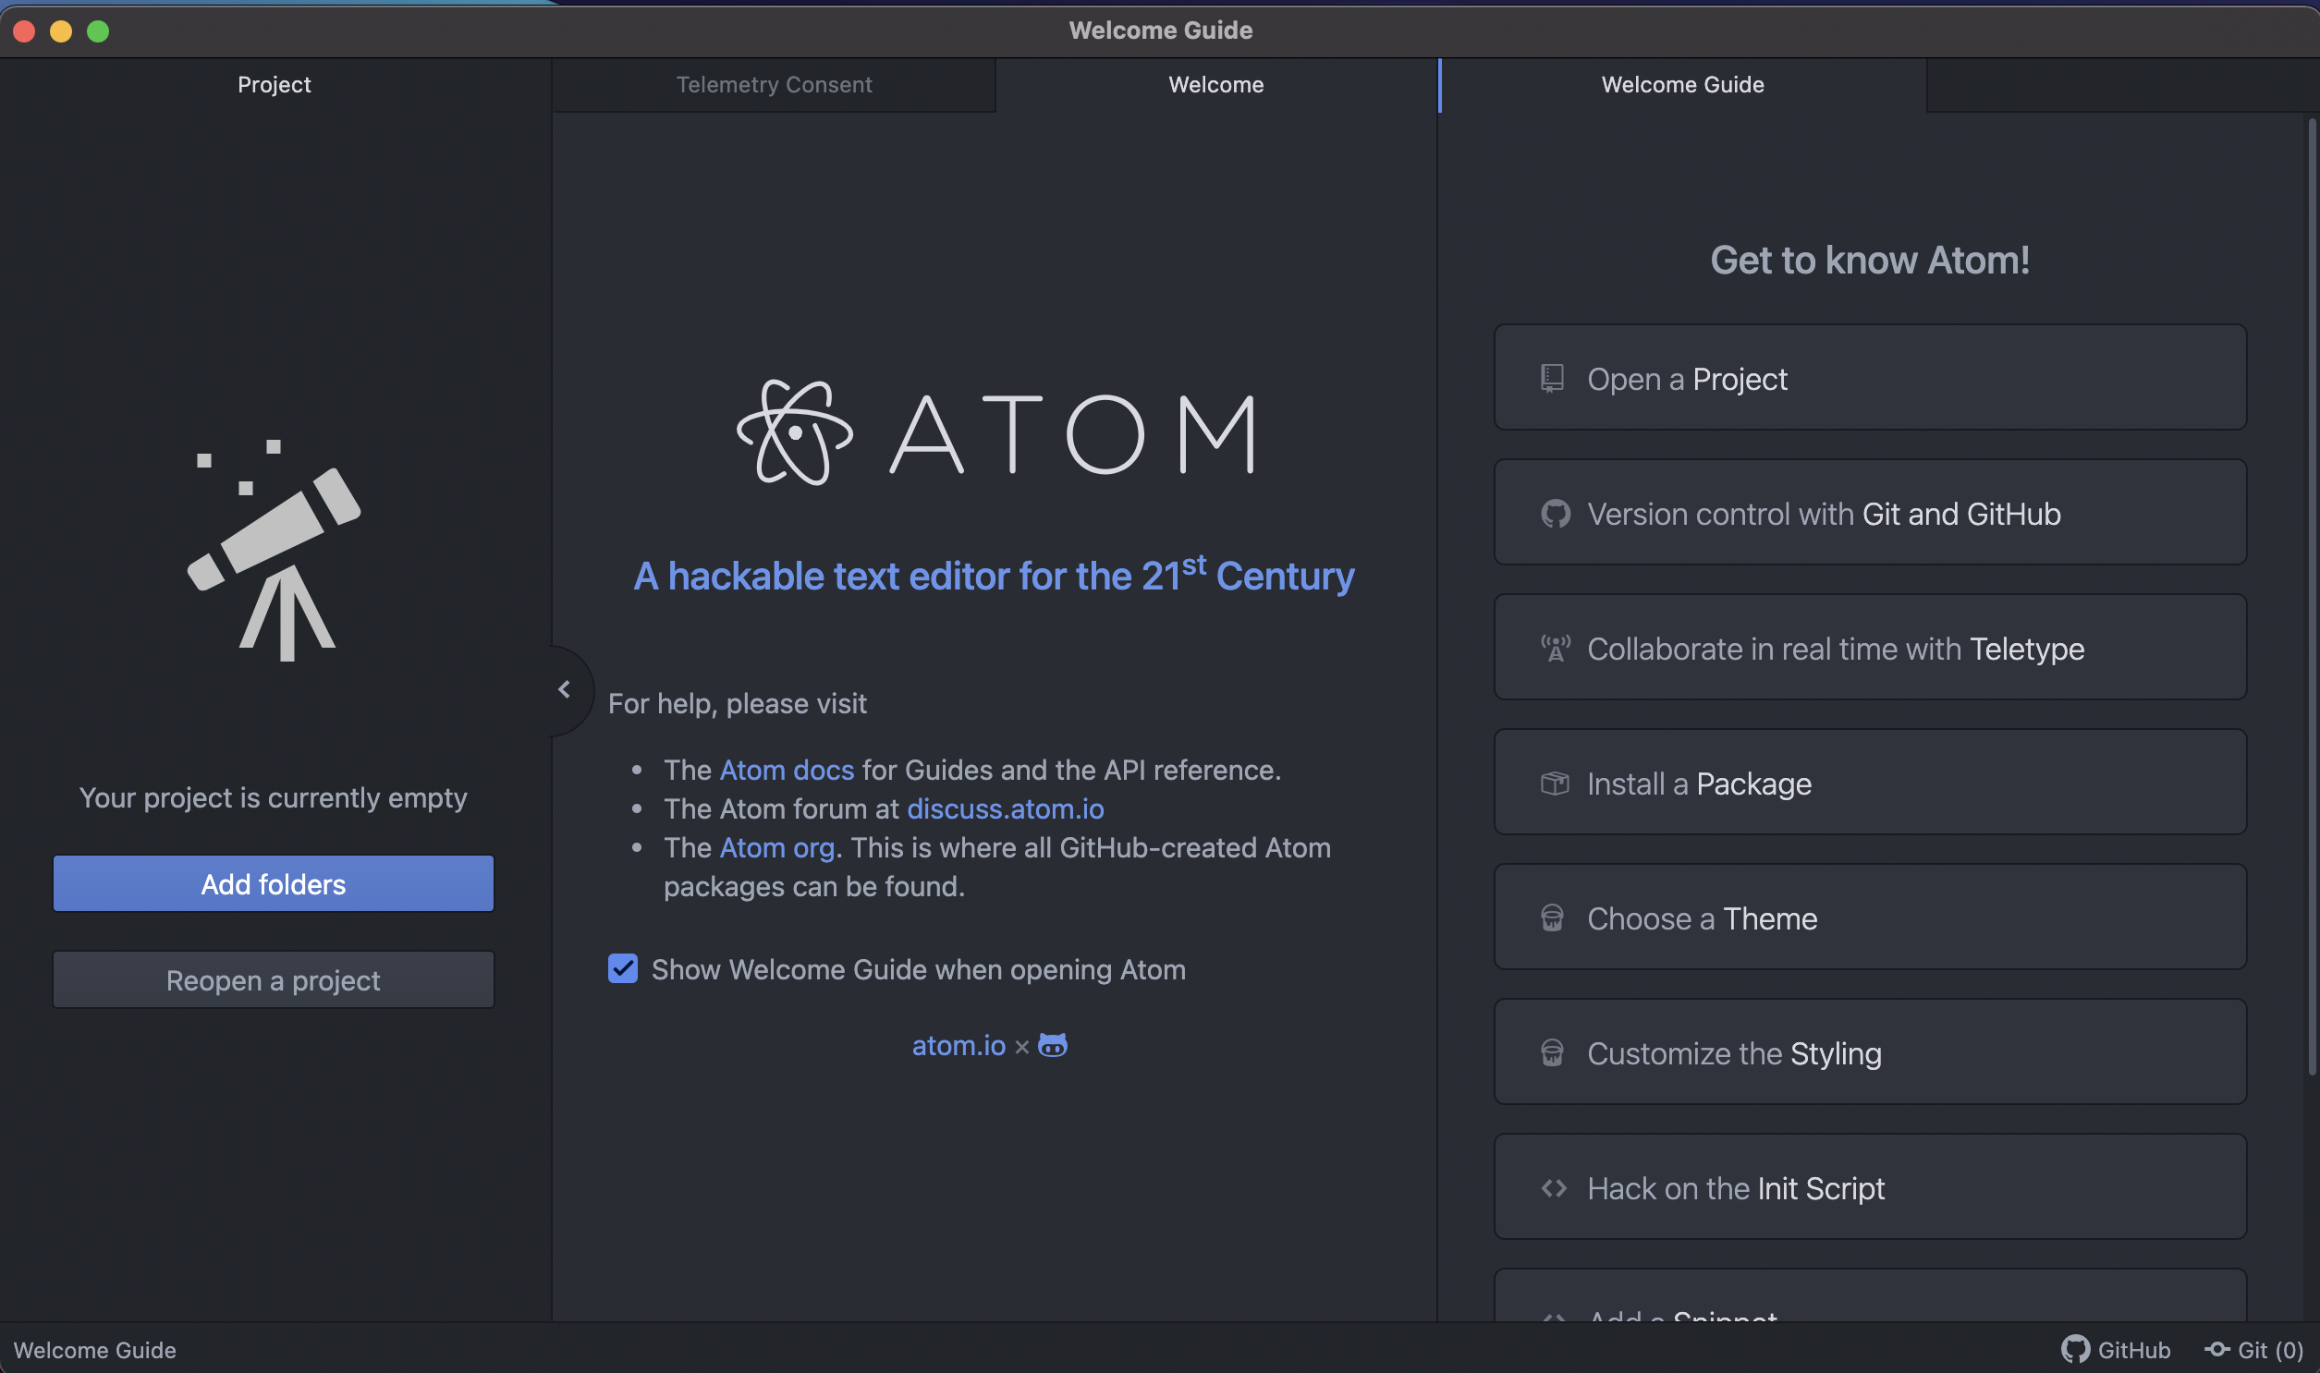Viewport: 2320px width, 1373px height.
Task: Click the Reopen a project button
Action: coord(273,979)
